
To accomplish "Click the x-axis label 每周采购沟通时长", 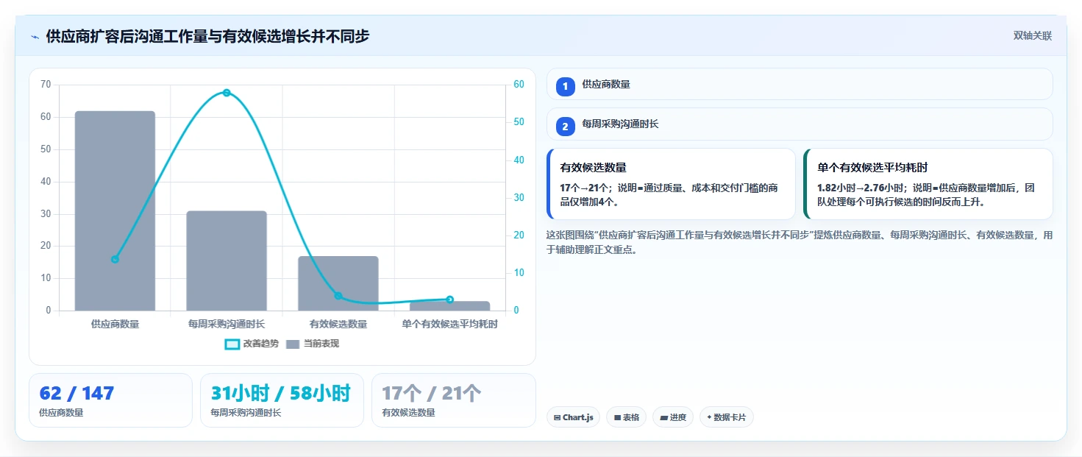I will (227, 324).
